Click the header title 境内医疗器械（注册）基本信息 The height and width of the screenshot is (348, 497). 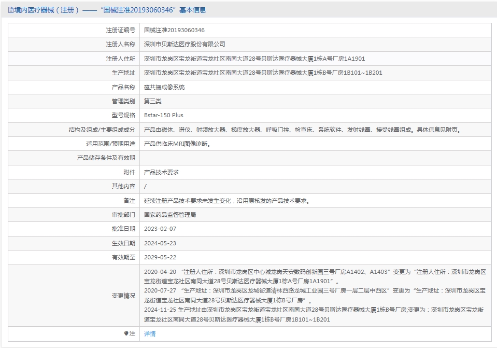110,10
